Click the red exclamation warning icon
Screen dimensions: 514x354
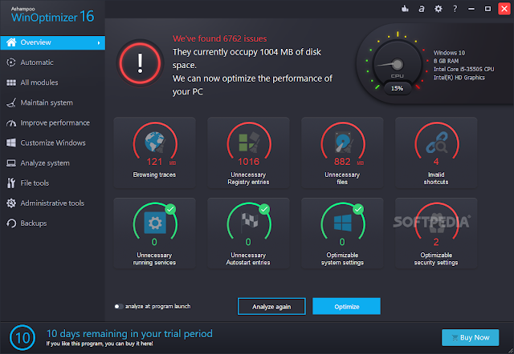coord(140,63)
